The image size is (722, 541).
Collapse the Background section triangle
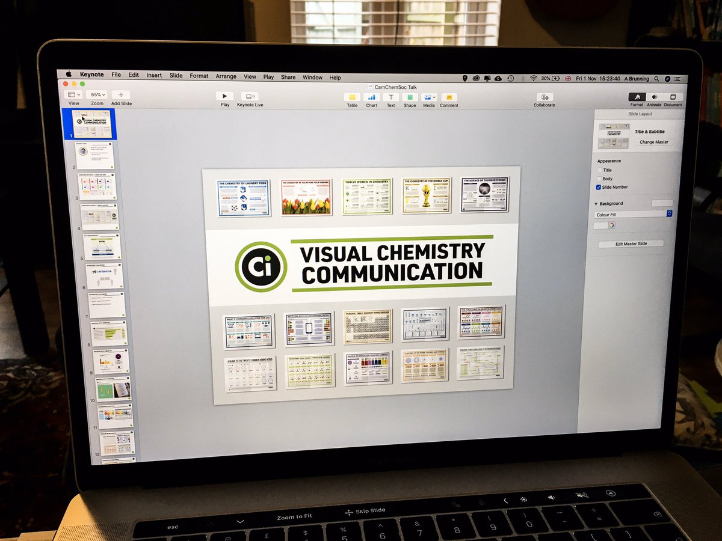596,204
